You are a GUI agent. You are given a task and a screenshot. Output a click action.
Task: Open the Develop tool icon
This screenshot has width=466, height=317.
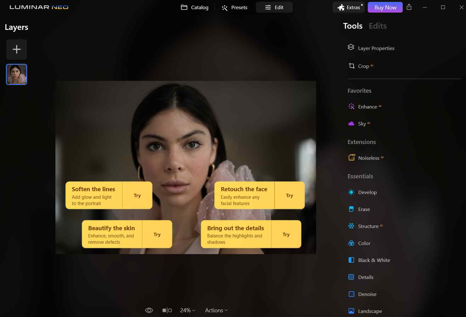(x=351, y=192)
